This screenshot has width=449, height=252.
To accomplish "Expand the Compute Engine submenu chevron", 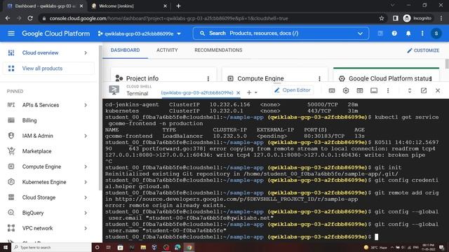I will click(86, 167).
